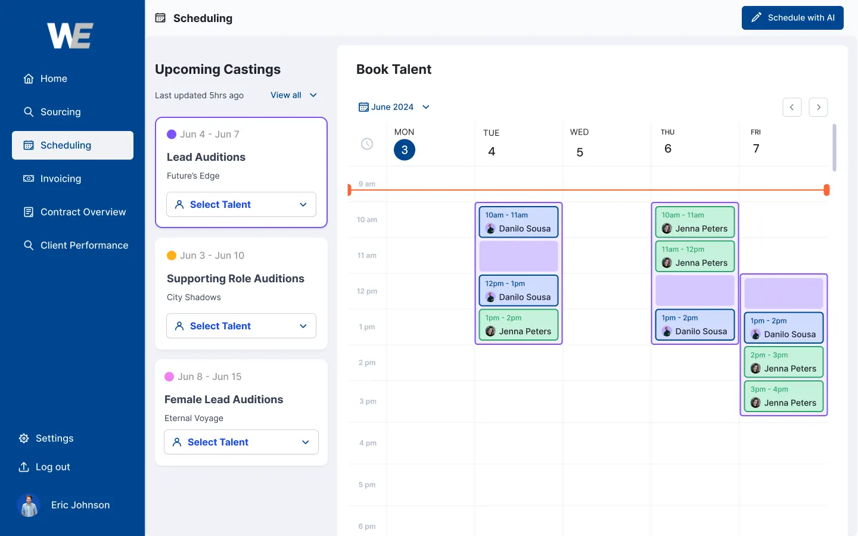Click the Scheduling calendar icon in sidebar
The width and height of the screenshot is (858, 536).
pos(29,145)
